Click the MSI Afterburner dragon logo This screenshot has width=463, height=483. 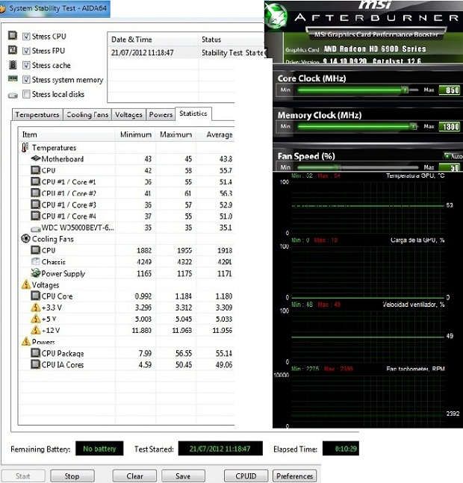click(x=276, y=16)
